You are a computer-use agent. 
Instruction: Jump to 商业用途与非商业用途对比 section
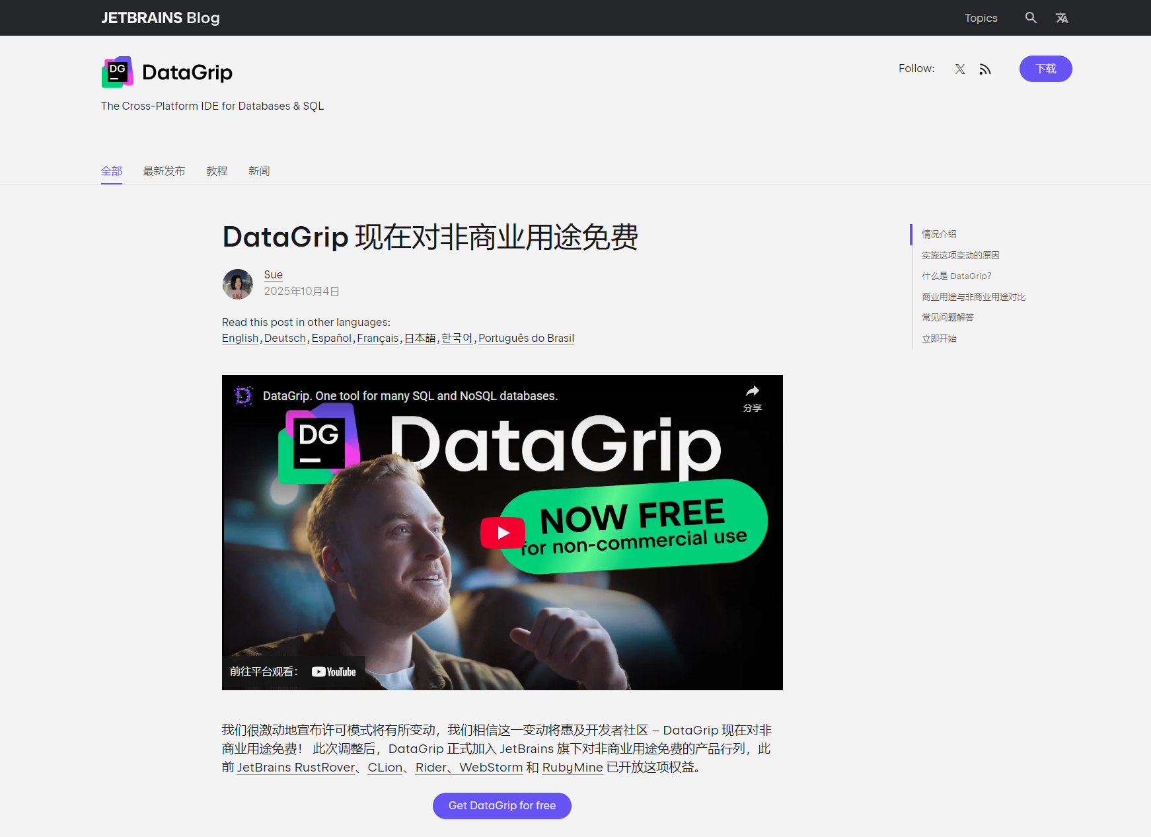pos(974,297)
